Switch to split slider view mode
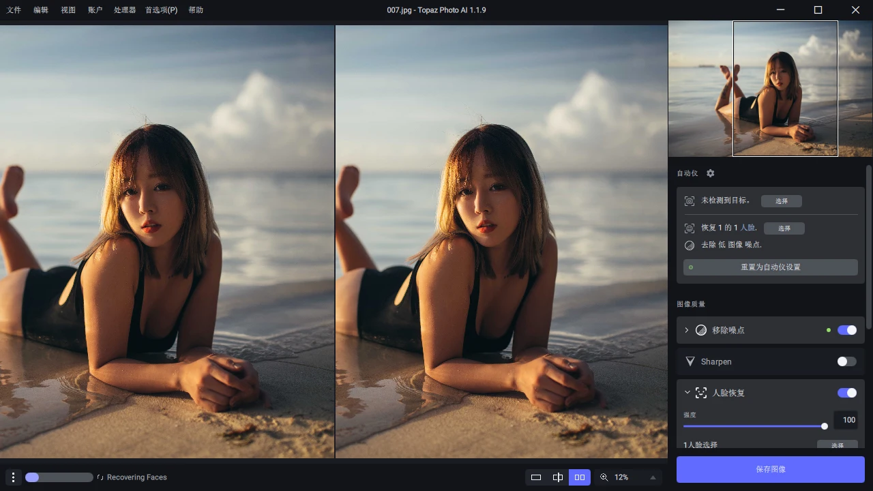Image resolution: width=873 pixels, height=491 pixels. point(558,477)
